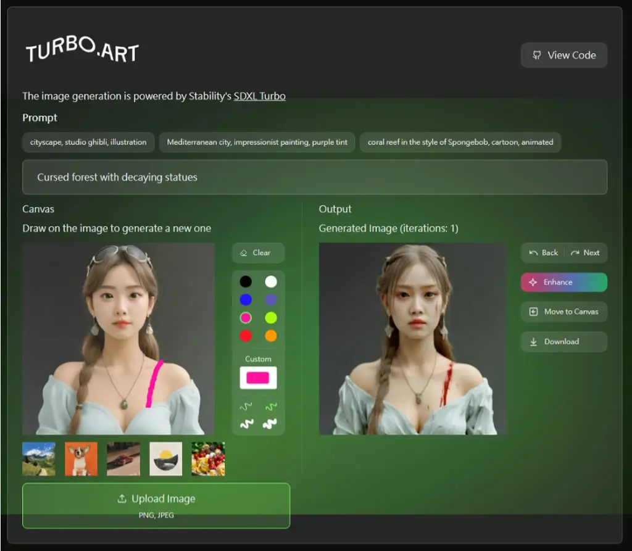The image size is (632, 551).
Task: Select Mediterranean city prompt suggestion
Action: pos(257,142)
